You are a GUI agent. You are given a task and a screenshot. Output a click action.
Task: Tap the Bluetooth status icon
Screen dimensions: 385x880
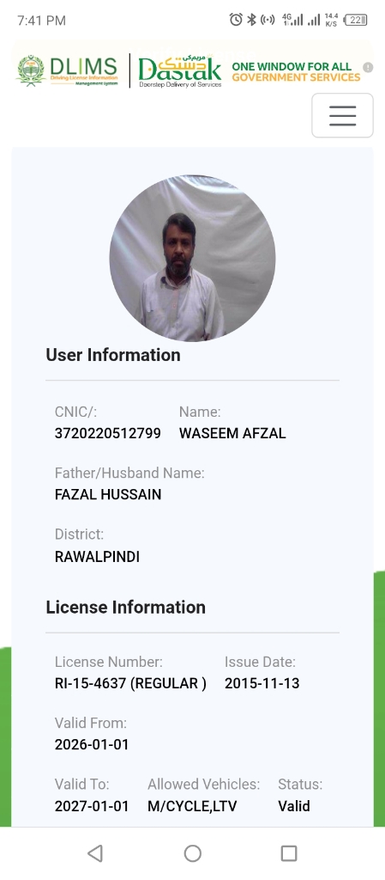(252, 20)
